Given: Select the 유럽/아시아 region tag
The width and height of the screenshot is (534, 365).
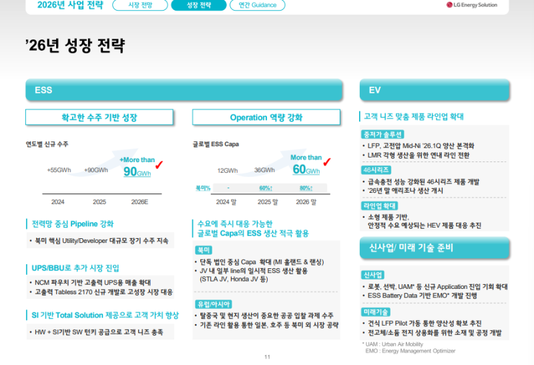Looking at the screenshot, I should [208, 304].
